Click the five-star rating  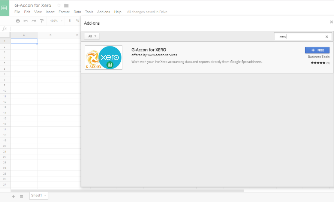pyautogui.click(x=318, y=63)
